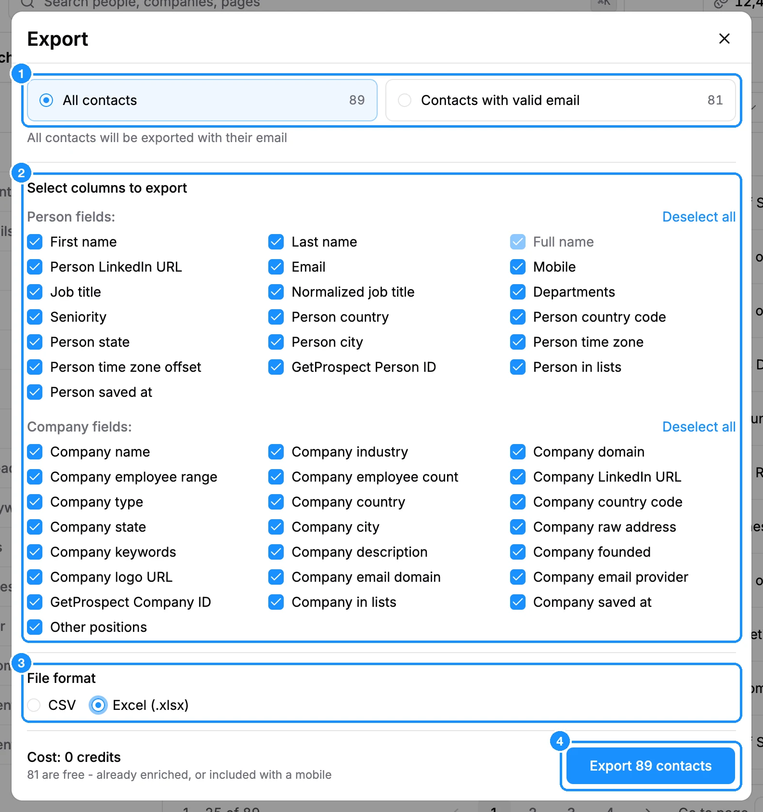Uncheck Person city checkbox
The width and height of the screenshot is (763, 812).
point(276,342)
